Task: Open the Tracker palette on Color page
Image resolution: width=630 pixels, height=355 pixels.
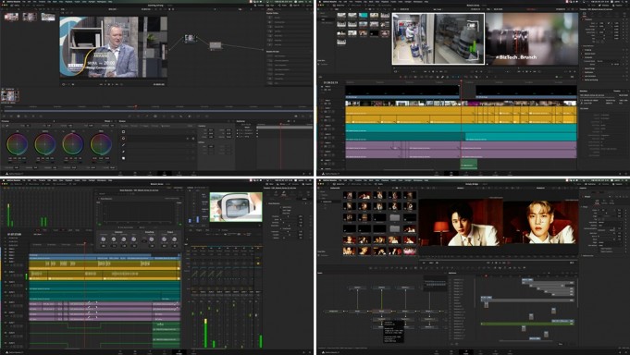Action: pos(164,116)
